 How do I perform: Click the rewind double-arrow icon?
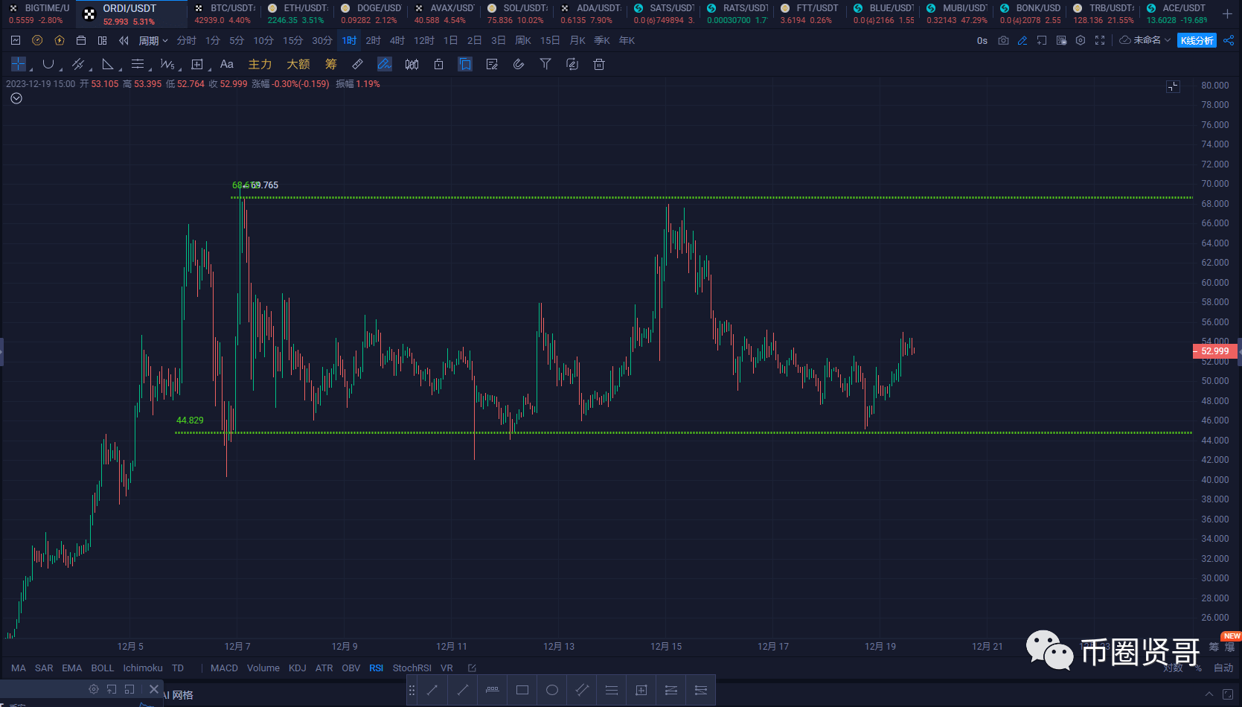point(124,40)
